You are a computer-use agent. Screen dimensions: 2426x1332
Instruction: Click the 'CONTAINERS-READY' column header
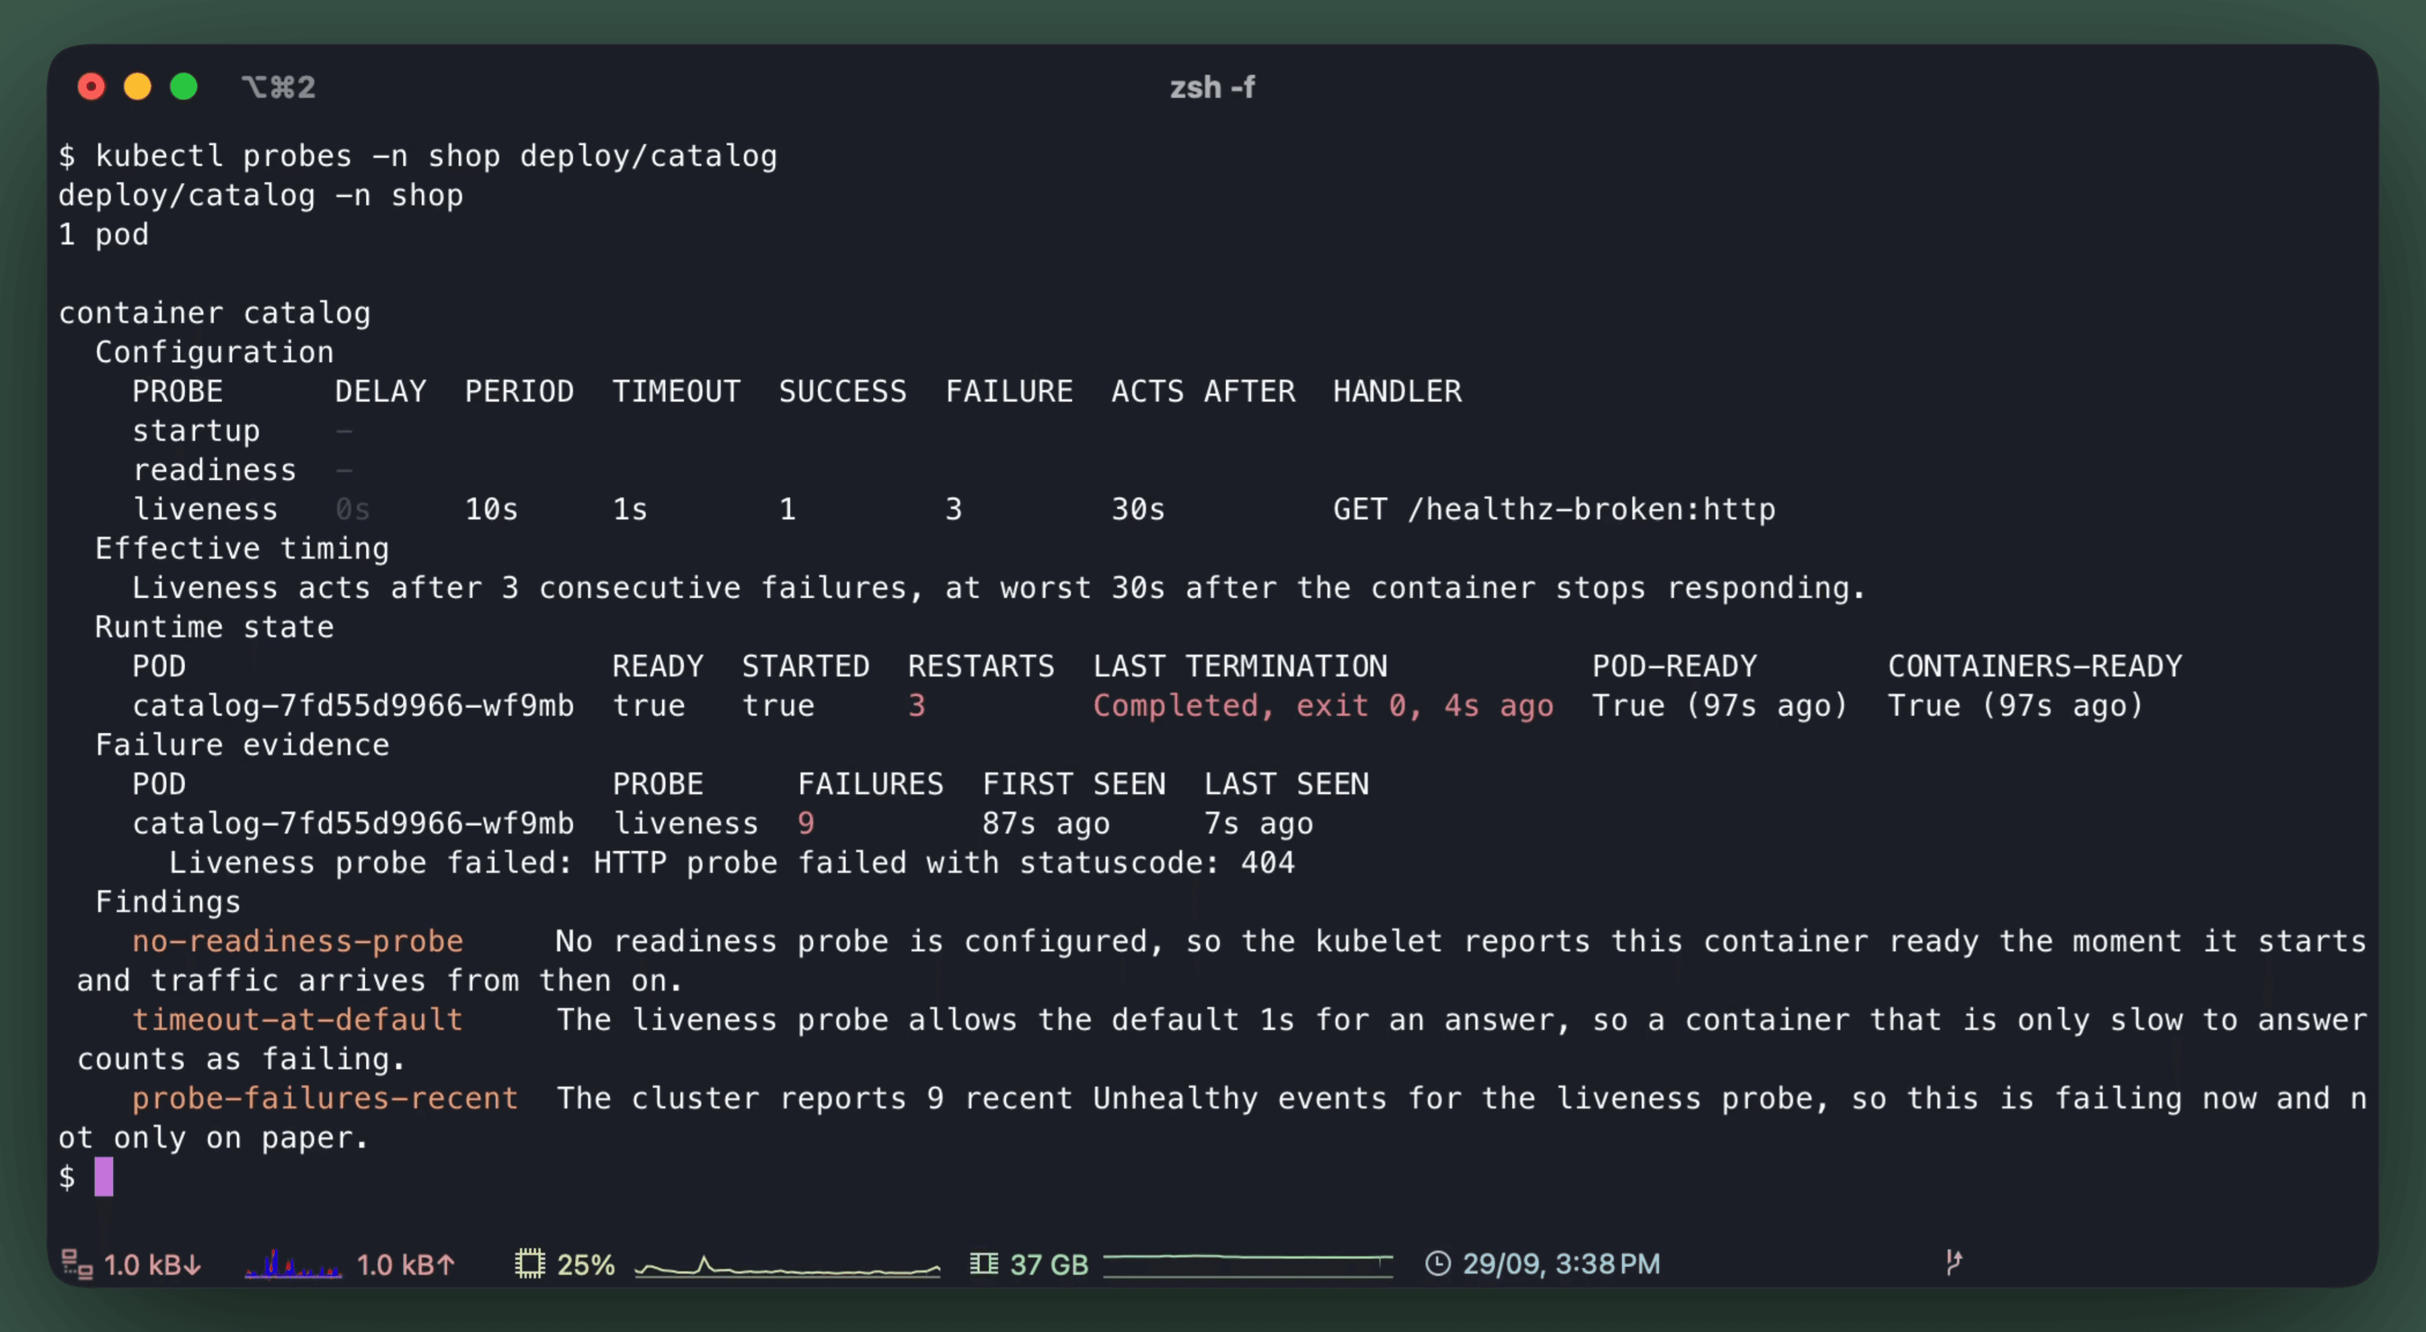click(2035, 666)
